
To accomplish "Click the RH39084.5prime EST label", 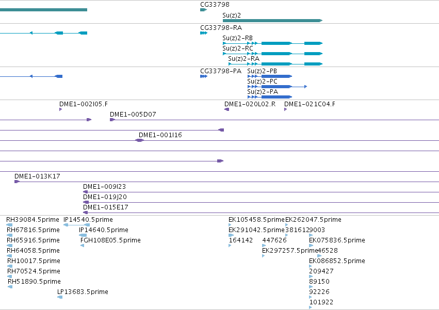I will 32,220.
